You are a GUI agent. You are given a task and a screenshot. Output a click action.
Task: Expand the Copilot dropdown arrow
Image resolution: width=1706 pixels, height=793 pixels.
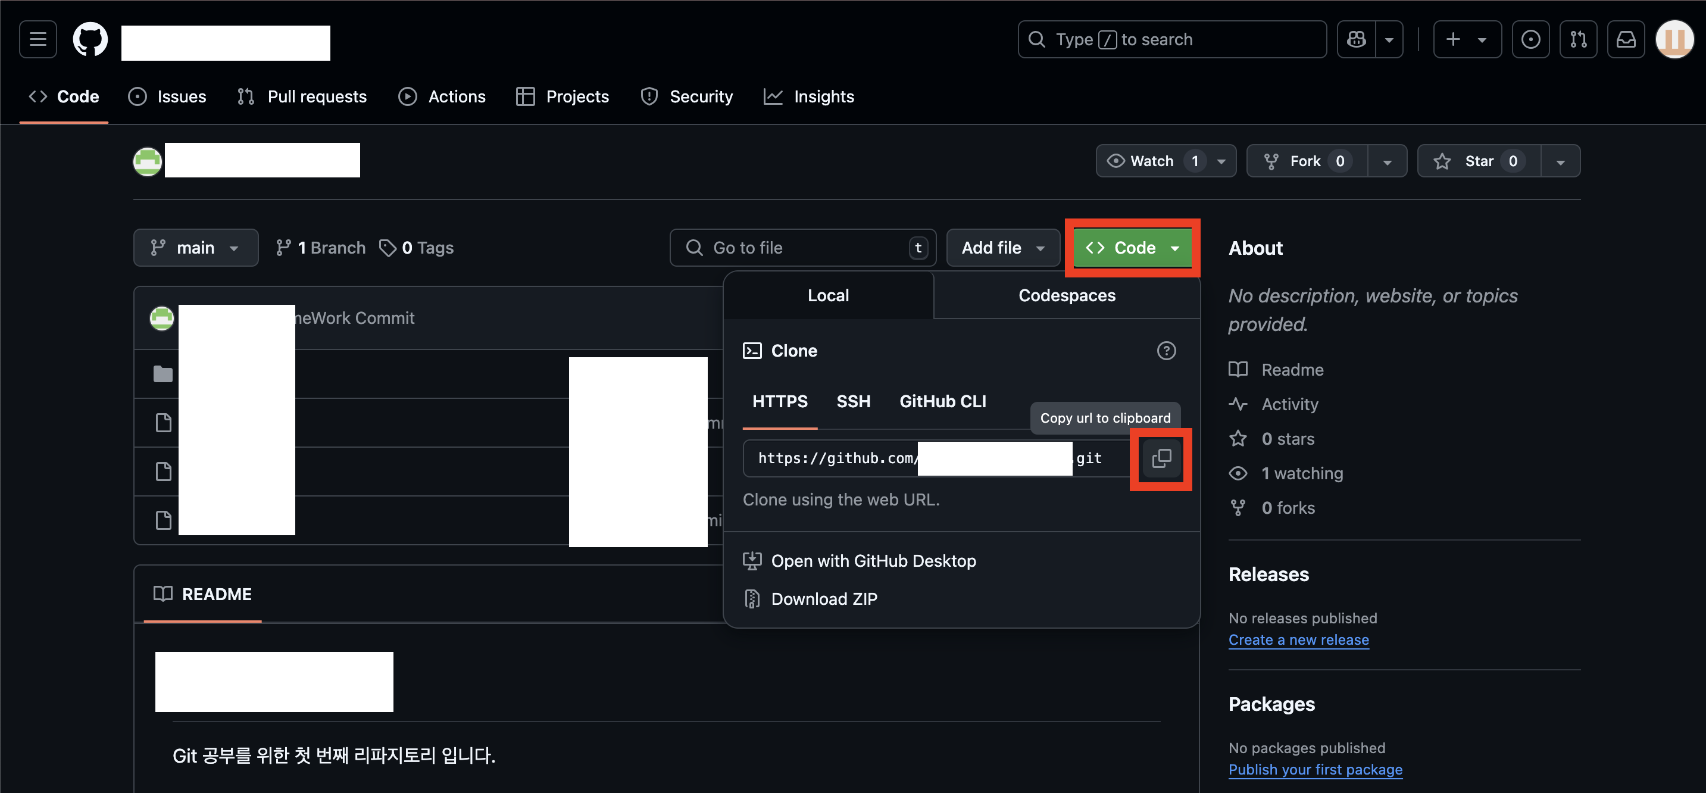1389,40
